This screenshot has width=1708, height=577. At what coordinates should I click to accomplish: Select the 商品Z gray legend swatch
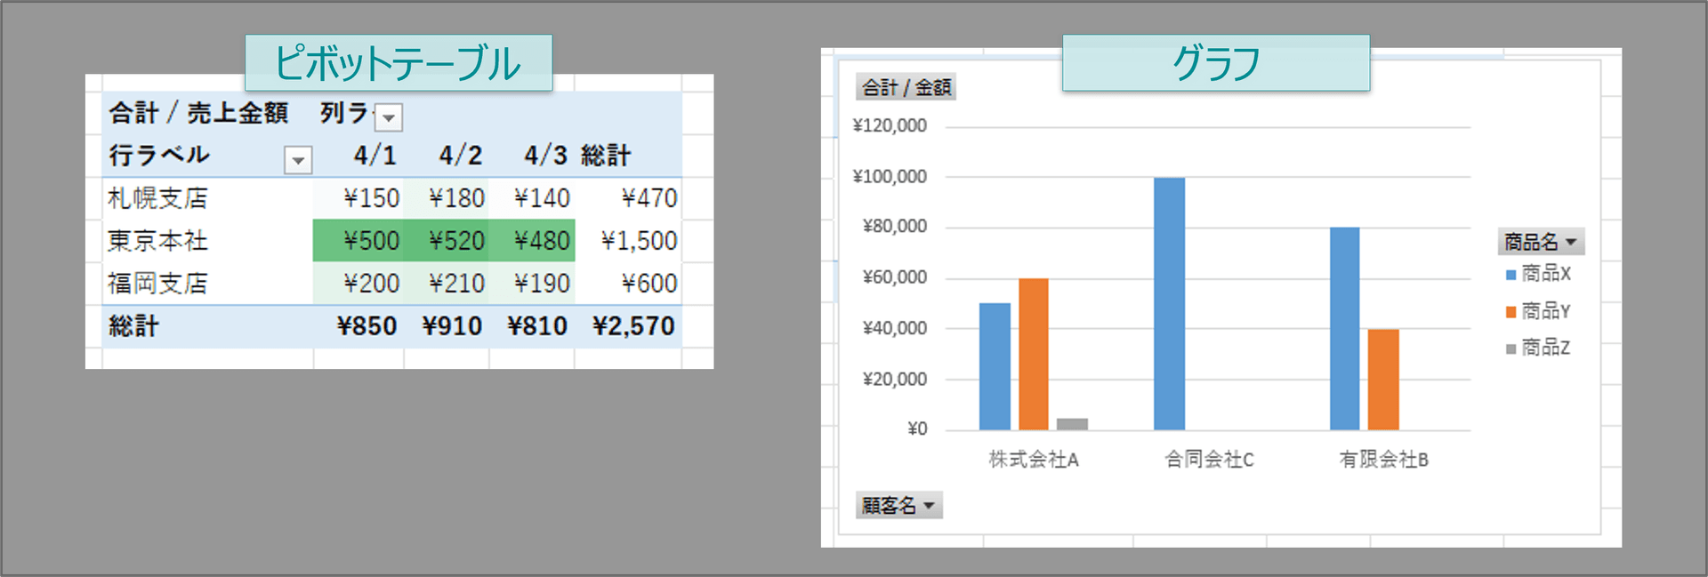(1511, 349)
